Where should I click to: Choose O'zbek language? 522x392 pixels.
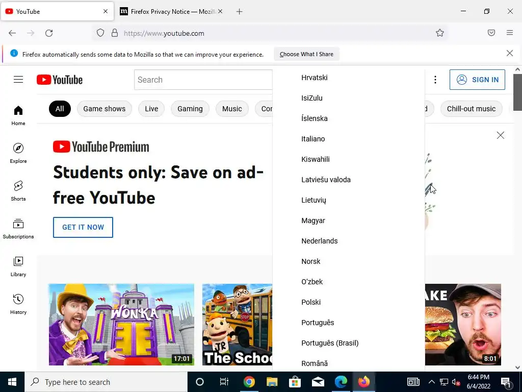349,282
